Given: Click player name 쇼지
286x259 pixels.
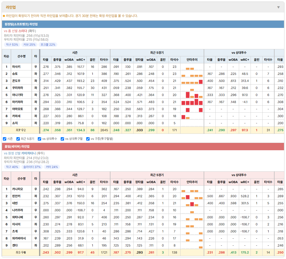Looking at the screenshot, I should (15, 123).
